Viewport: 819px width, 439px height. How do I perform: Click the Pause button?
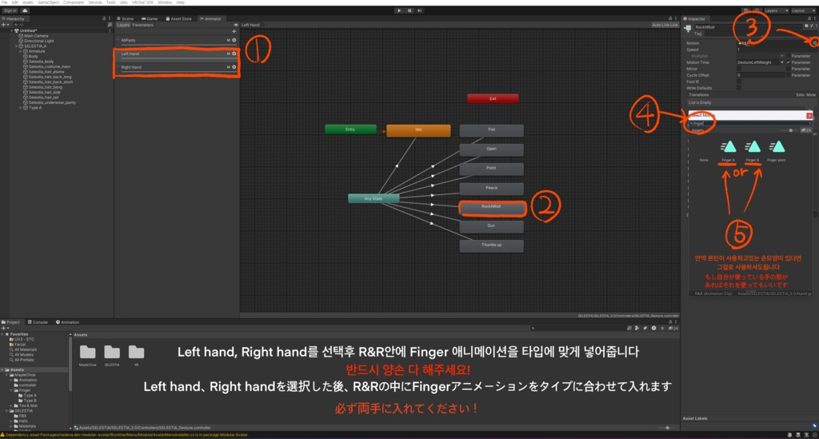(409, 10)
